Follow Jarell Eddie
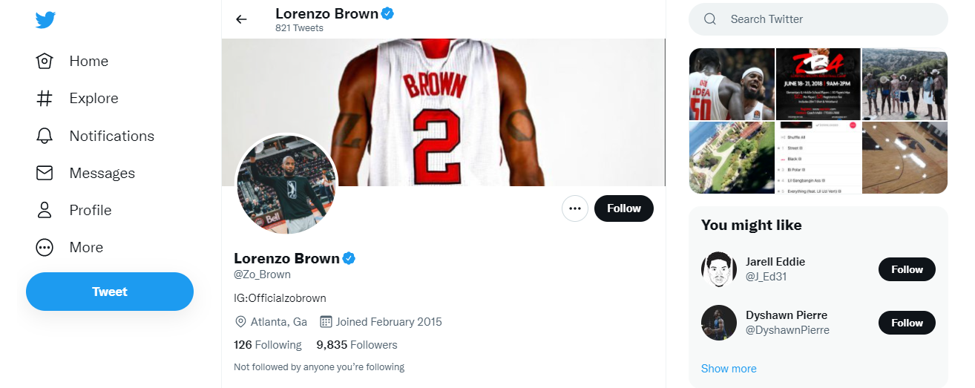975x388 pixels. point(906,269)
